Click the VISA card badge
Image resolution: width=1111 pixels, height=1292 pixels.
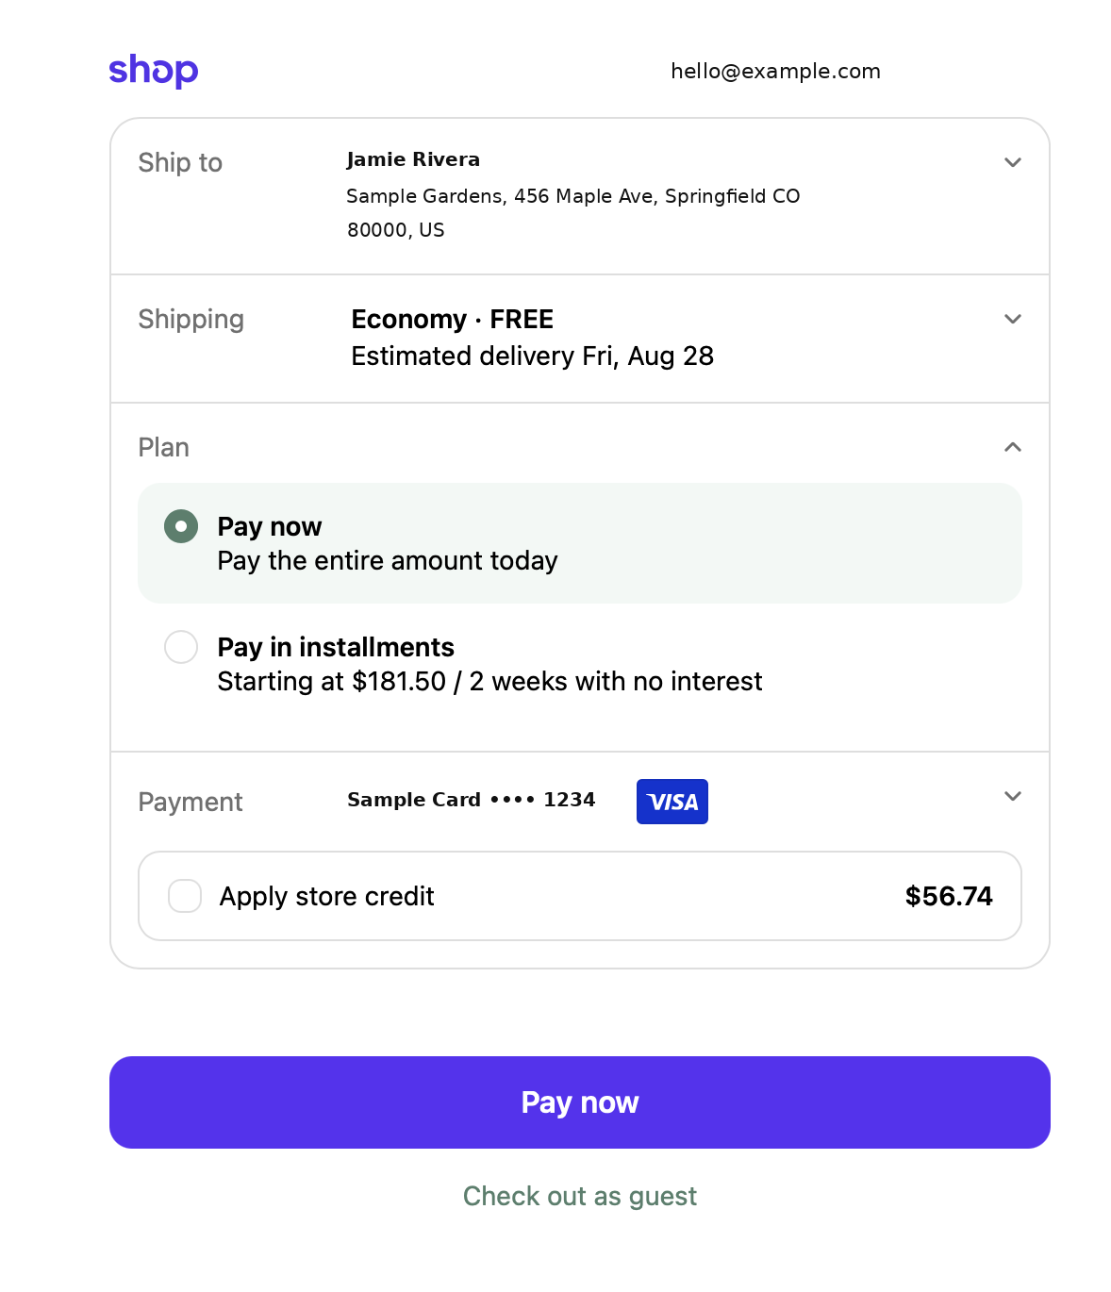(x=672, y=802)
